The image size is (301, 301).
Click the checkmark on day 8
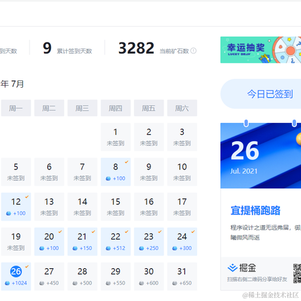(126, 162)
